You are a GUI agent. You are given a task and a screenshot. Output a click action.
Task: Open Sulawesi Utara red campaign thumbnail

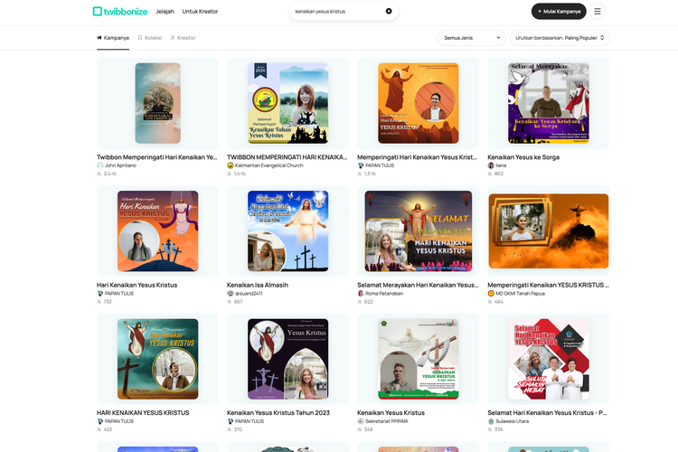coord(549,359)
